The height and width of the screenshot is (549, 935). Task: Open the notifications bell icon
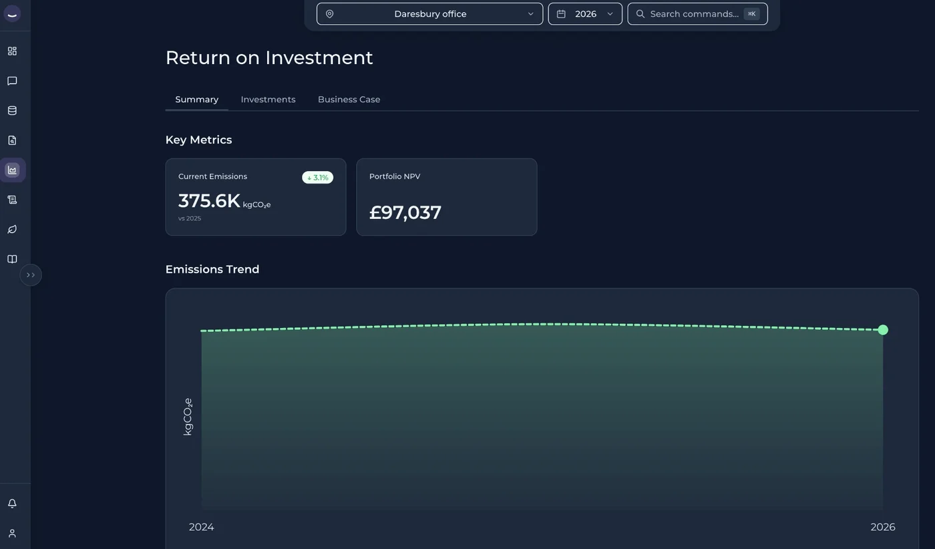pos(12,504)
